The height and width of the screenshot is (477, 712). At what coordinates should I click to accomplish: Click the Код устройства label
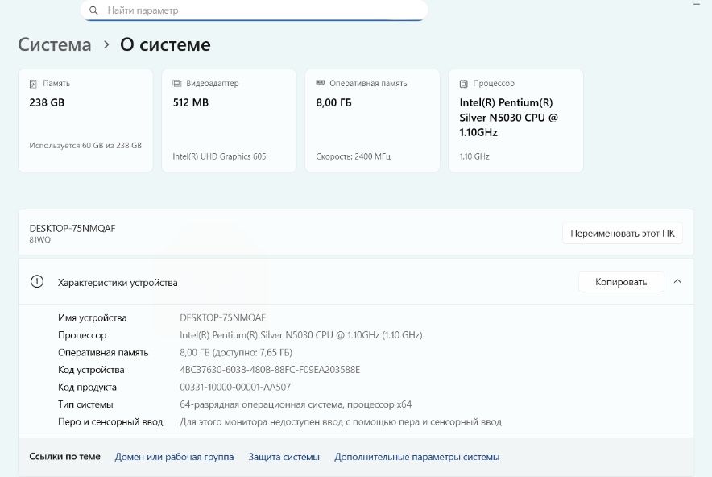tap(91, 370)
